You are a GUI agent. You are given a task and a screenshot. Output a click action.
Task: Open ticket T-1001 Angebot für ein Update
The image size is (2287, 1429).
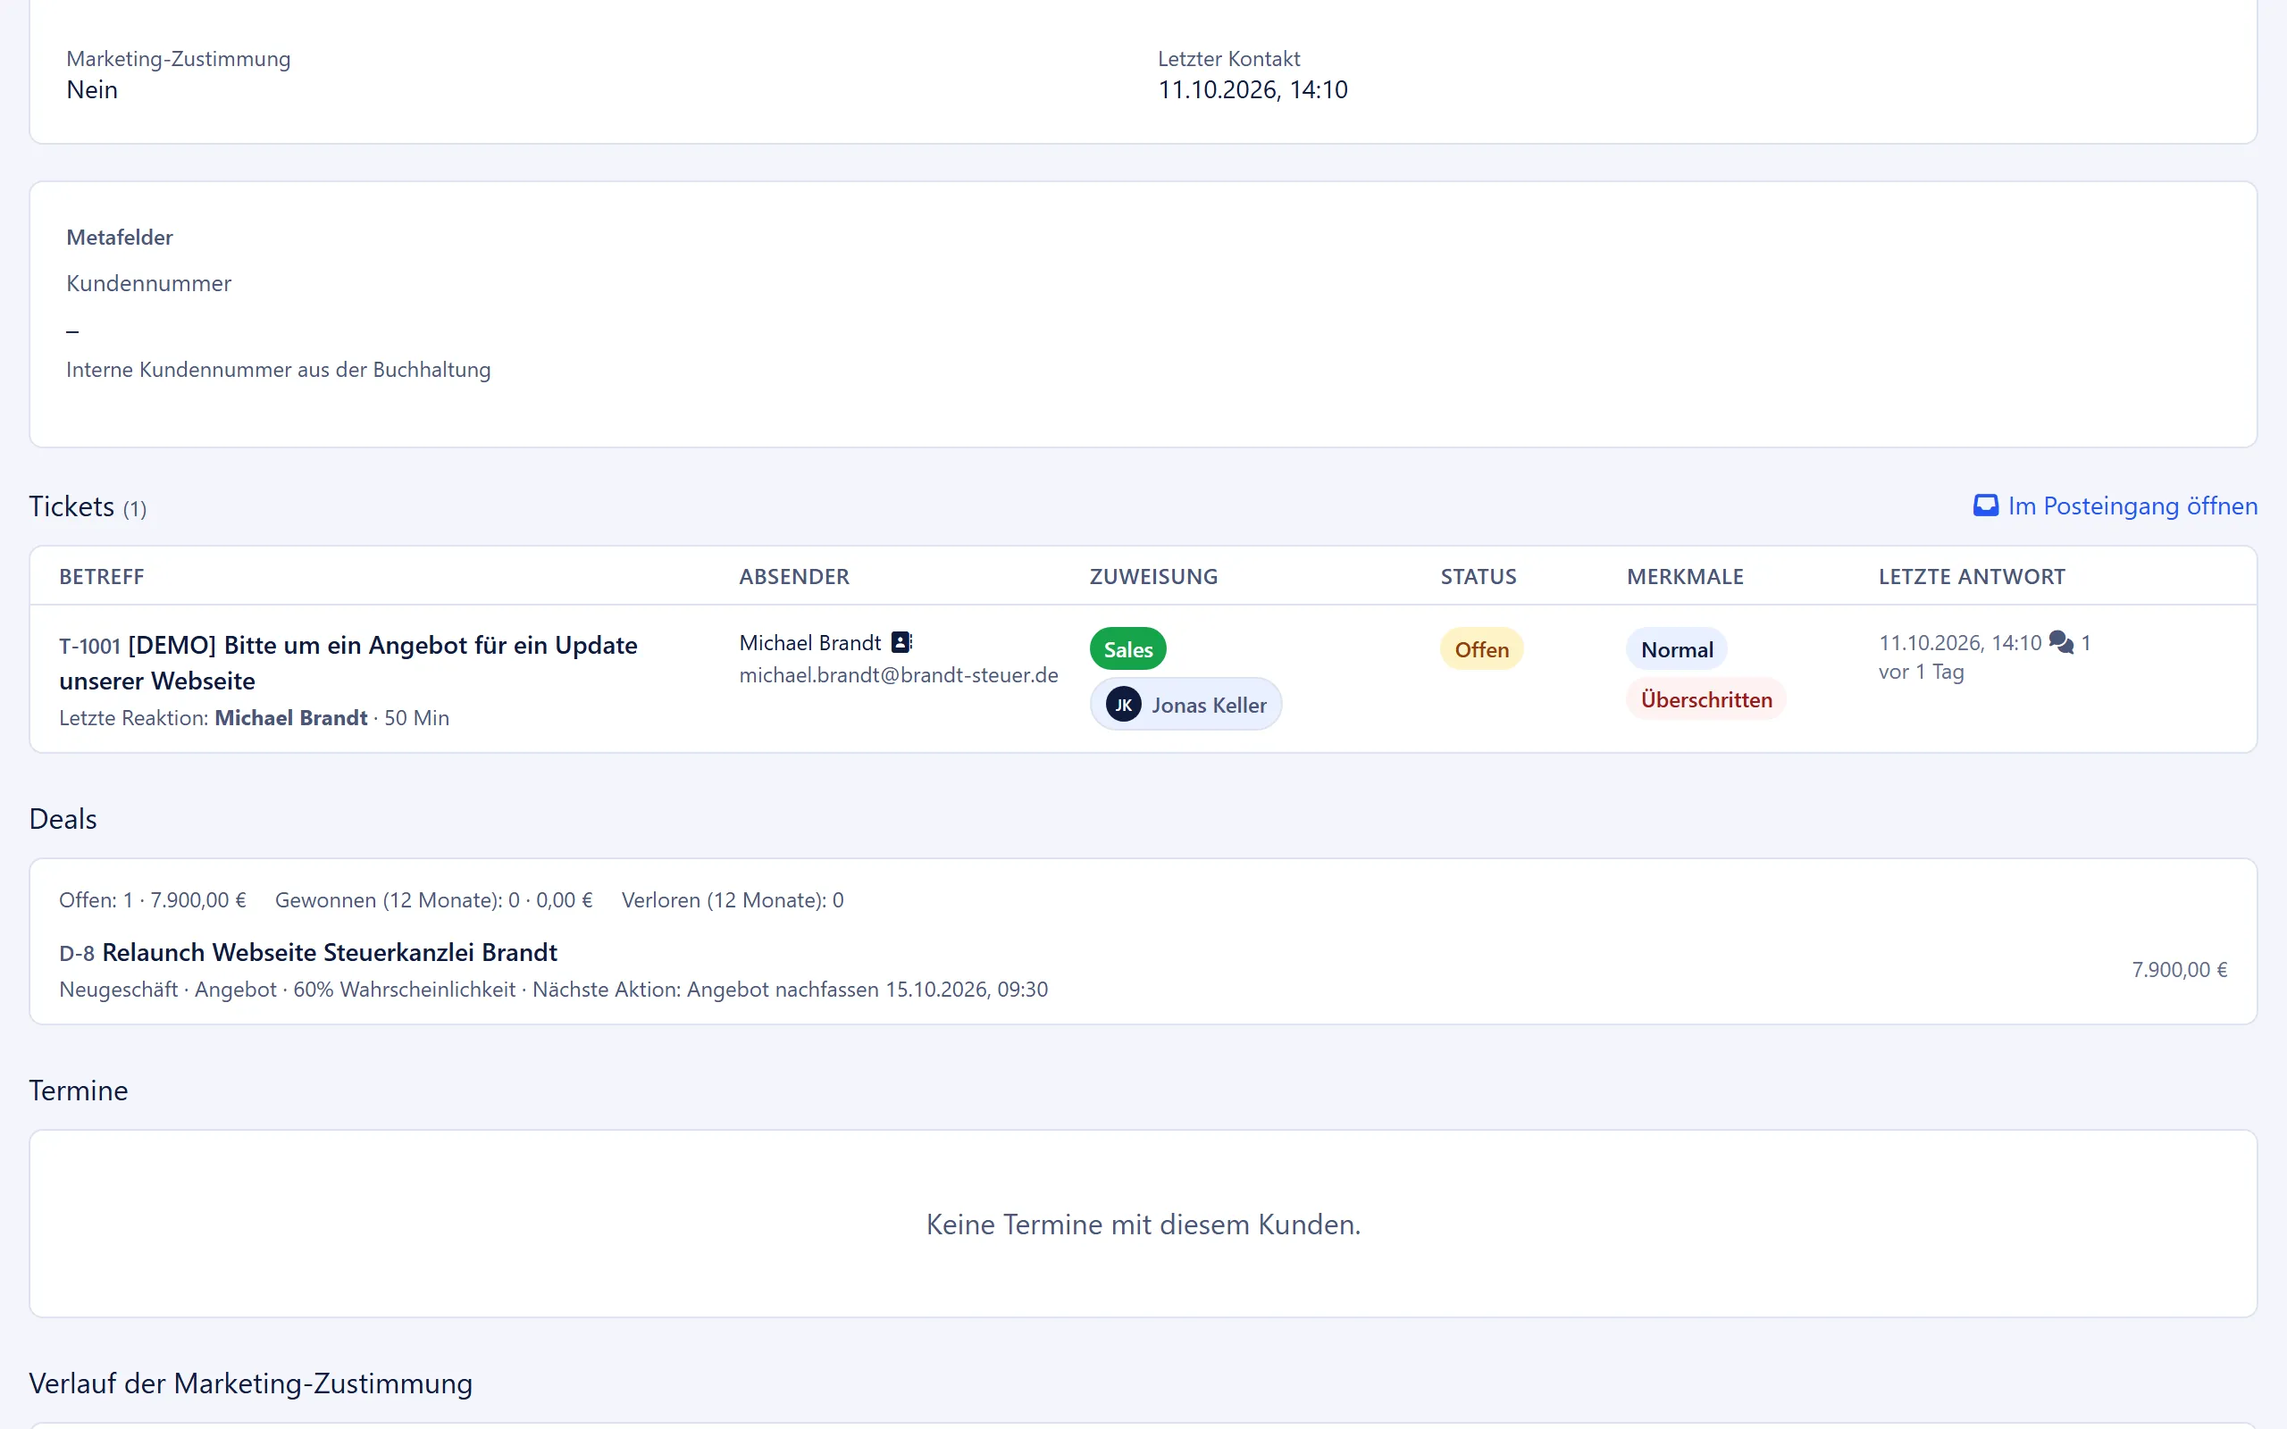coord(348,663)
